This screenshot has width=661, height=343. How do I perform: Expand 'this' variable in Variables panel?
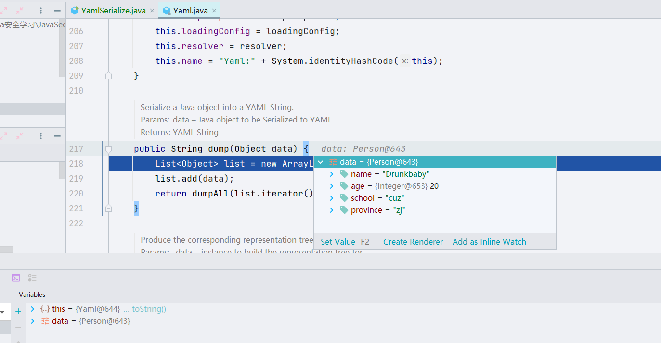click(32, 309)
